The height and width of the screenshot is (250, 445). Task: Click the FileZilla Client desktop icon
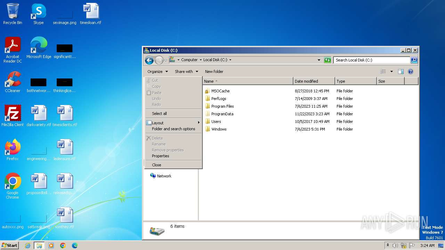coord(13,116)
